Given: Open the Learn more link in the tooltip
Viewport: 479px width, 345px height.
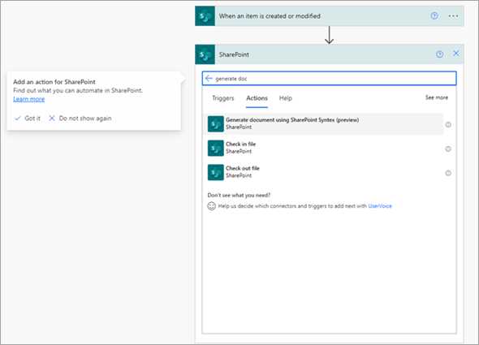Looking at the screenshot, I should pyautogui.click(x=29, y=99).
